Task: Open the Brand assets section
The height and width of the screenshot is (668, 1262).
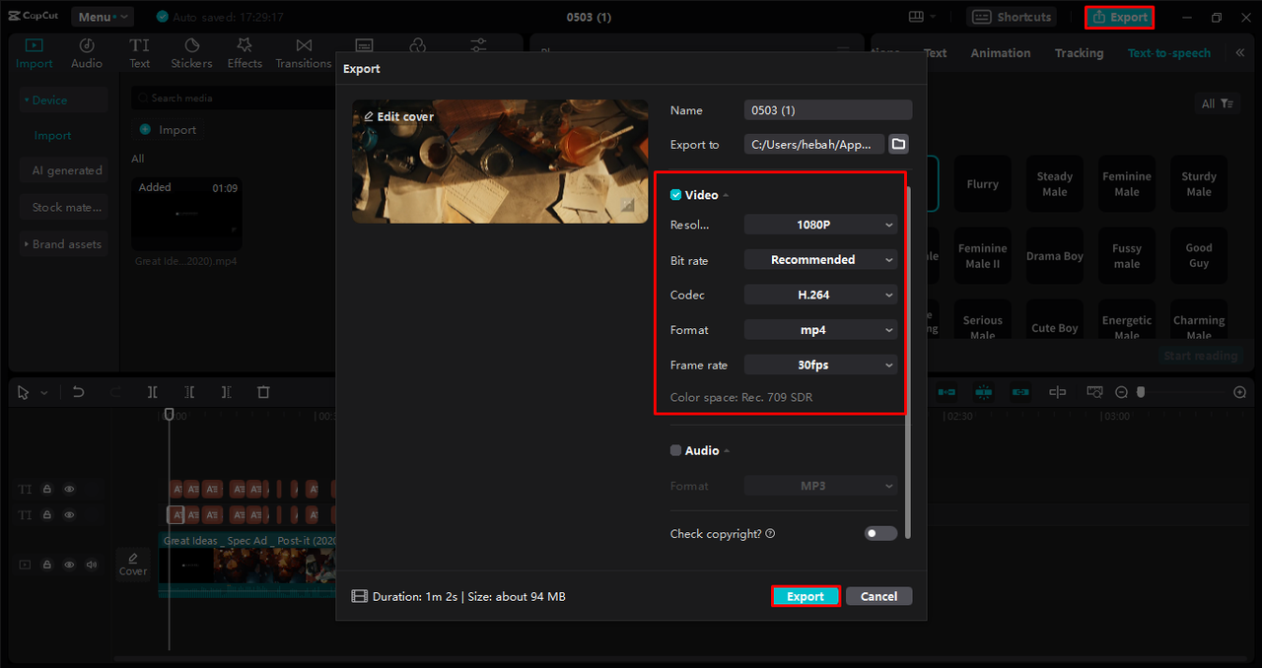Action: click(x=63, y=244)
